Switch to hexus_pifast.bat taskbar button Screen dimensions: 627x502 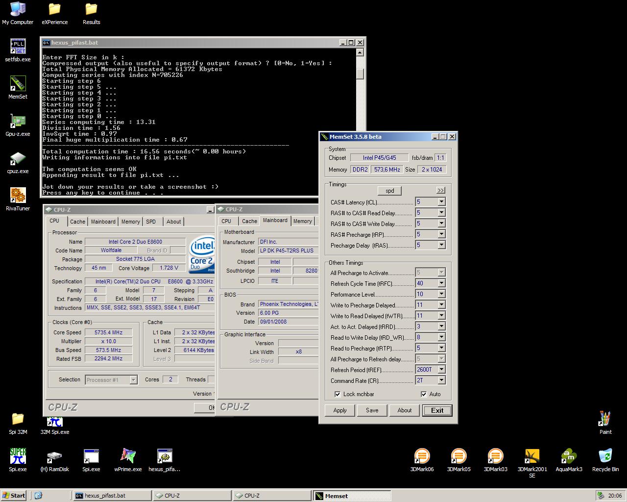coord(112,496)
